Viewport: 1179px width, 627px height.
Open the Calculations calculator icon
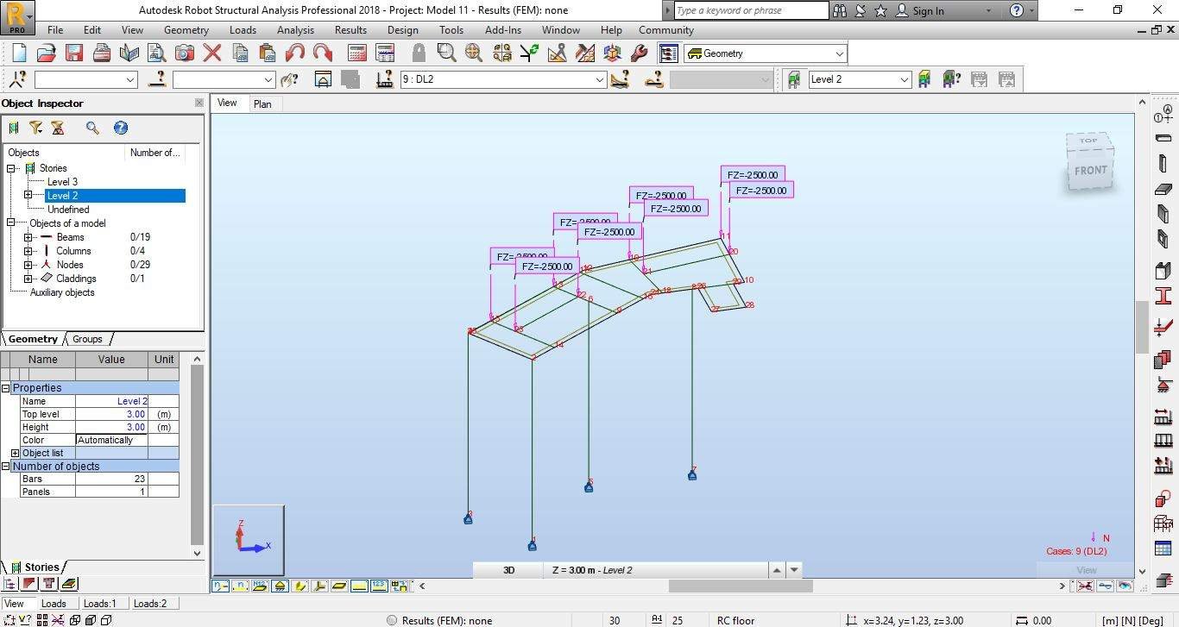(x=356, y=53)
